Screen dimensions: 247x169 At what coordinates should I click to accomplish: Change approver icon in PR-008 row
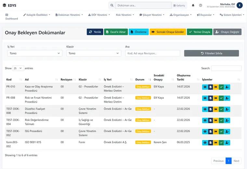(x=227, y=98)
